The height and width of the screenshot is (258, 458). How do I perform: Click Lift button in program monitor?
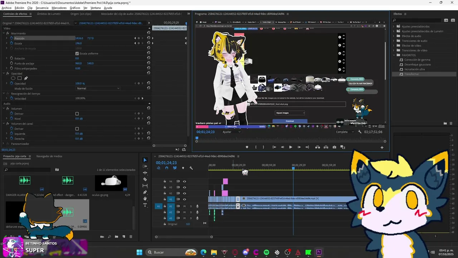[317, 147]
